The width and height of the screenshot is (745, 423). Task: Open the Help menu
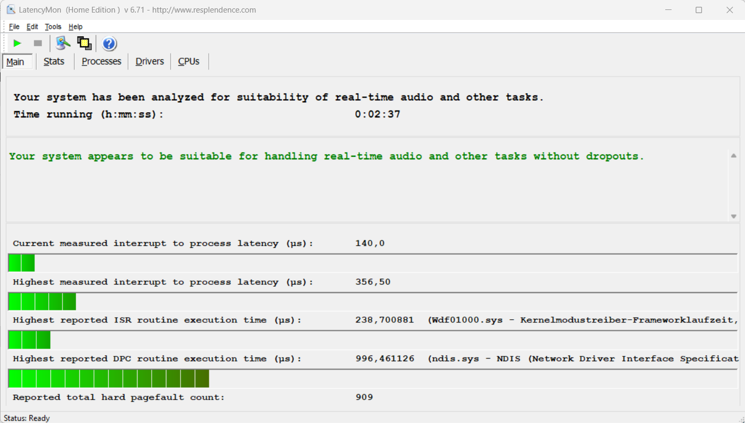pyautogui.click(x=76, y=27)
